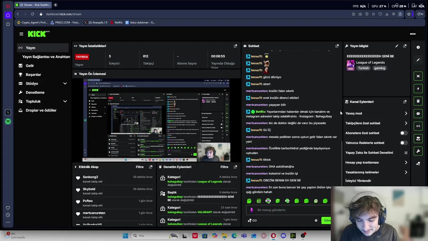Pop out the Denetim Eylemleri panel
Screen dimensions: 428x241
(x=235, y=167)
